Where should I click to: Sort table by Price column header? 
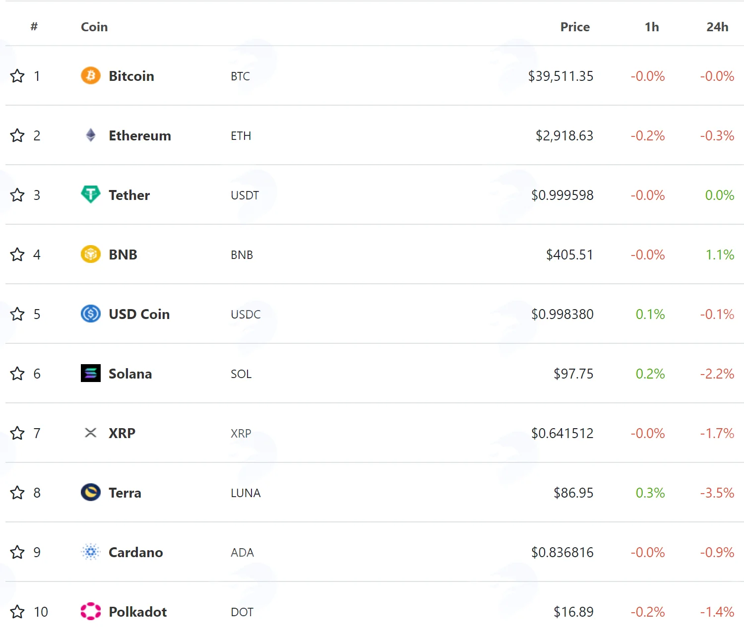pos(575,27)
